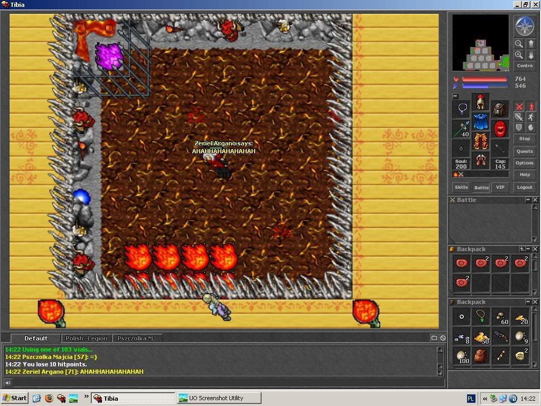541x406 pixels.
Task: Select the wand item in backpack
Action: click(x=501, y=356)
